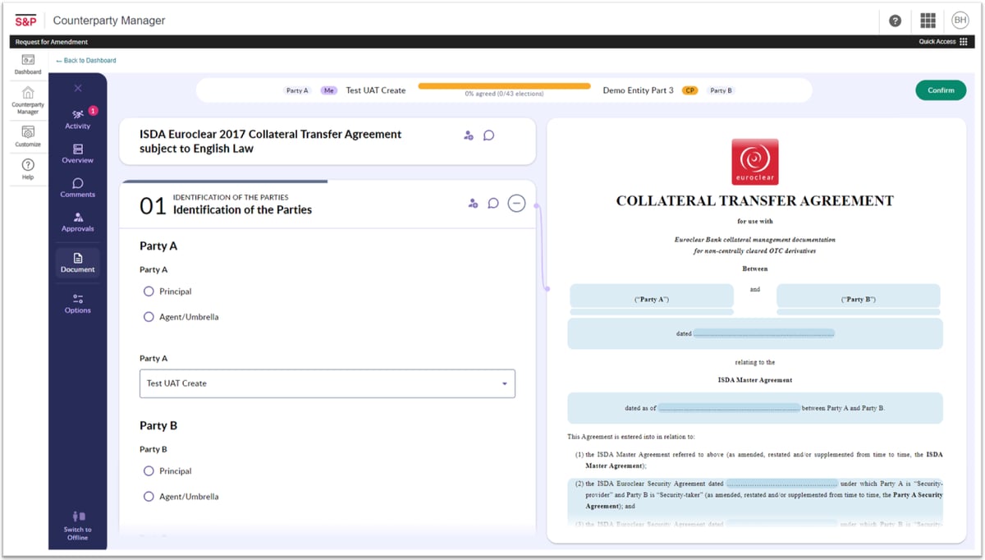The height and width of the screenshot is (560, 985).
Task: Go to Dashboard in left rail
Action: [x=28, y=65]
